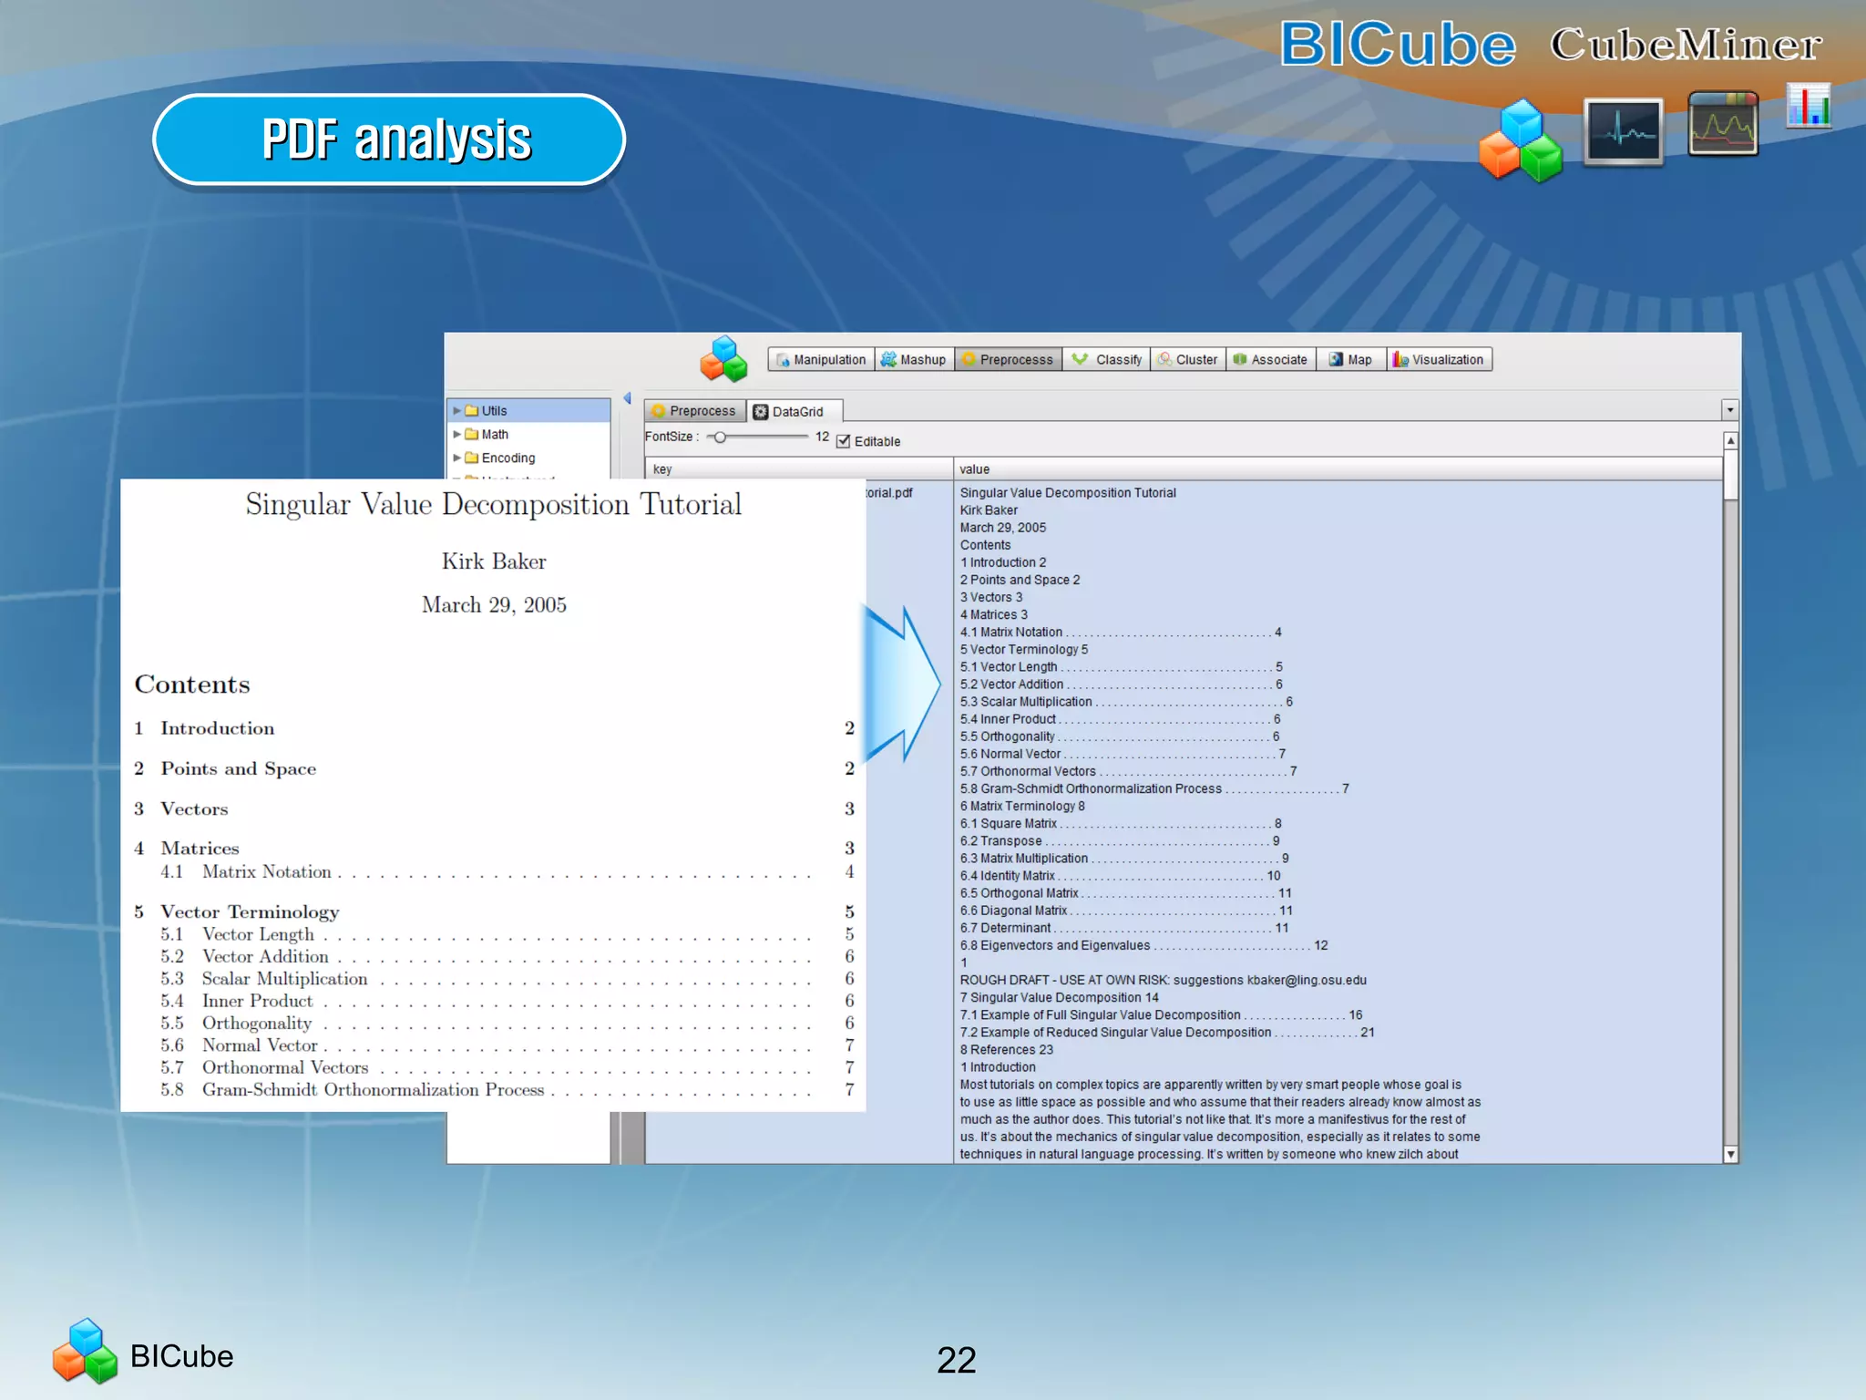Click the '6.4 Identity Matrix' value line

[1120, 876]
